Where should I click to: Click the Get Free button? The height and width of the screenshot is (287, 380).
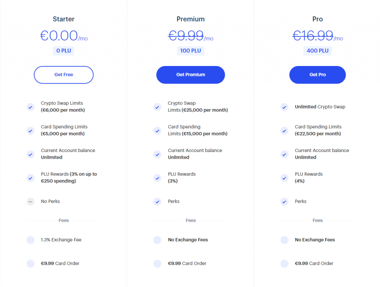(63, 75)
